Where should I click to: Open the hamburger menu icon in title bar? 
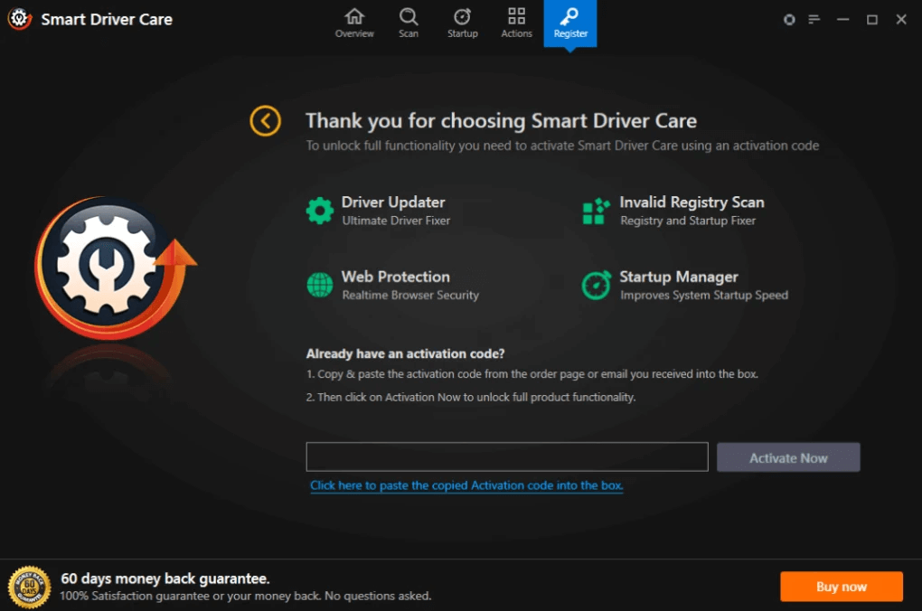pyautogui.click(x=814, y=19)
